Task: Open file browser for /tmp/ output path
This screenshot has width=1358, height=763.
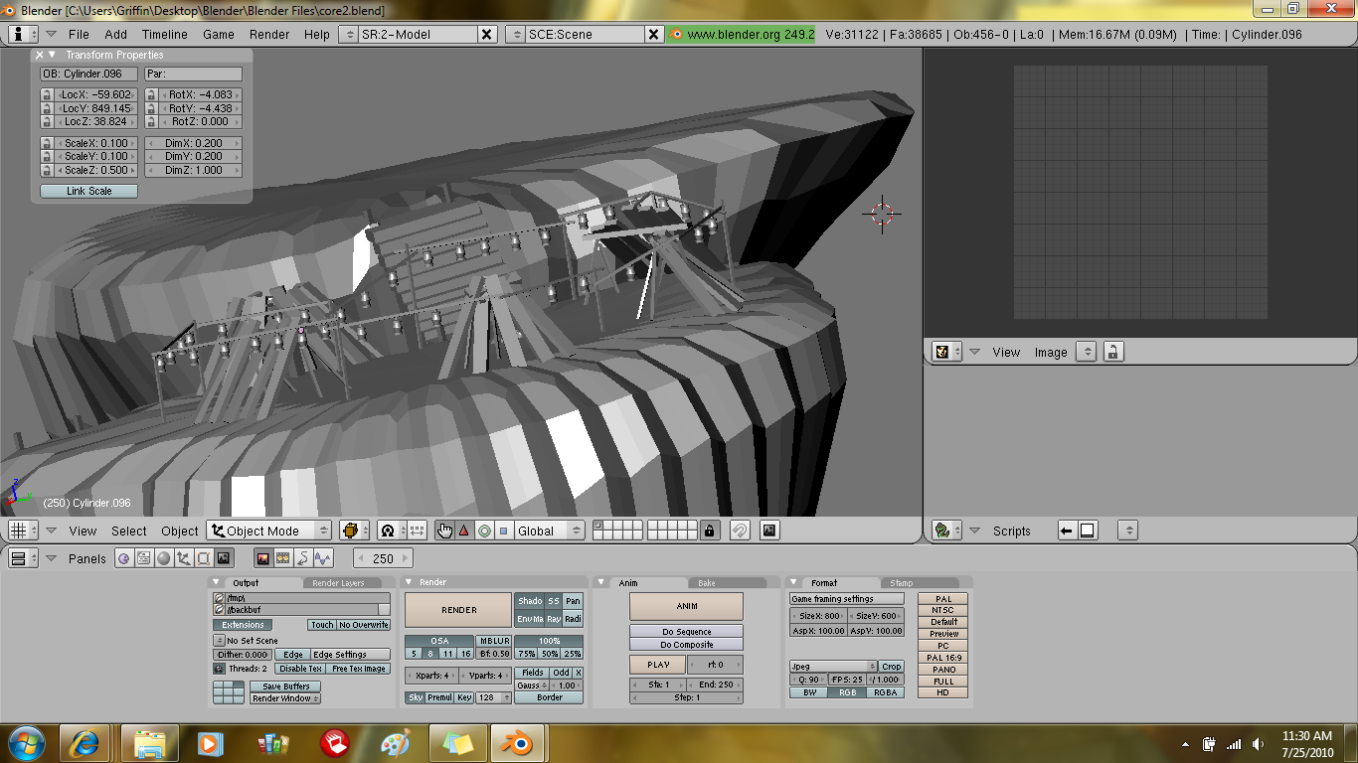Action: click(220, 599)
